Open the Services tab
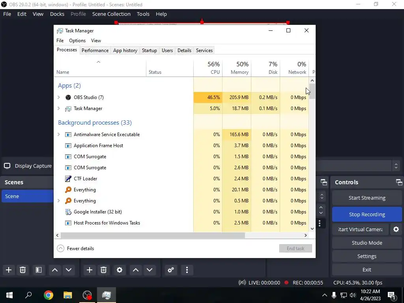The image size is (404, 303). (x=204, y=50)
